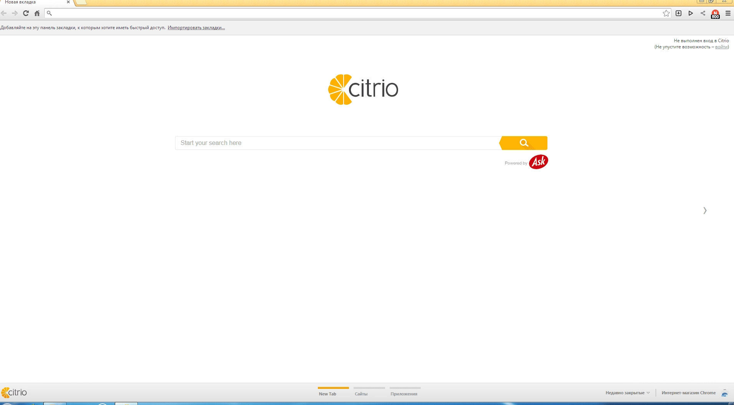Click the large Citrio logo
Screen dimensions: 734x405
[x=363, y=89]
